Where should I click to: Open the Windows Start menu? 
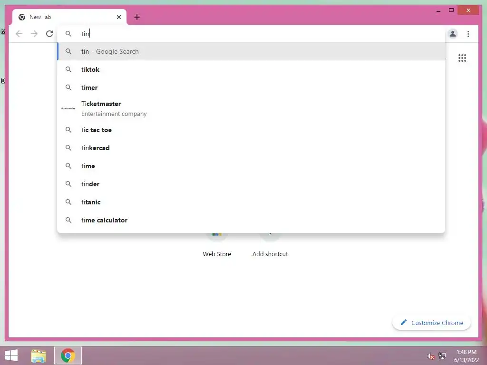(11, 355)
